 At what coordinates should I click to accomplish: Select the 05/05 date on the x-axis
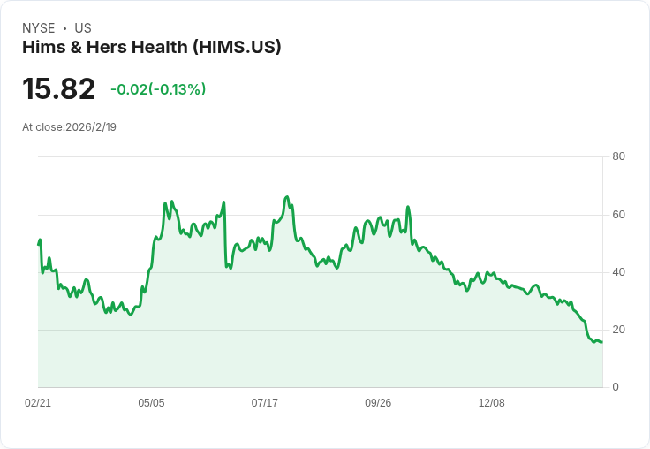pos(151,402)
